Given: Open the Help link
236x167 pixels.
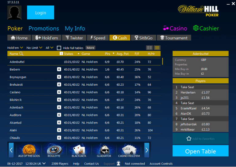Looking at the screenshot, I should pos(76,164).
